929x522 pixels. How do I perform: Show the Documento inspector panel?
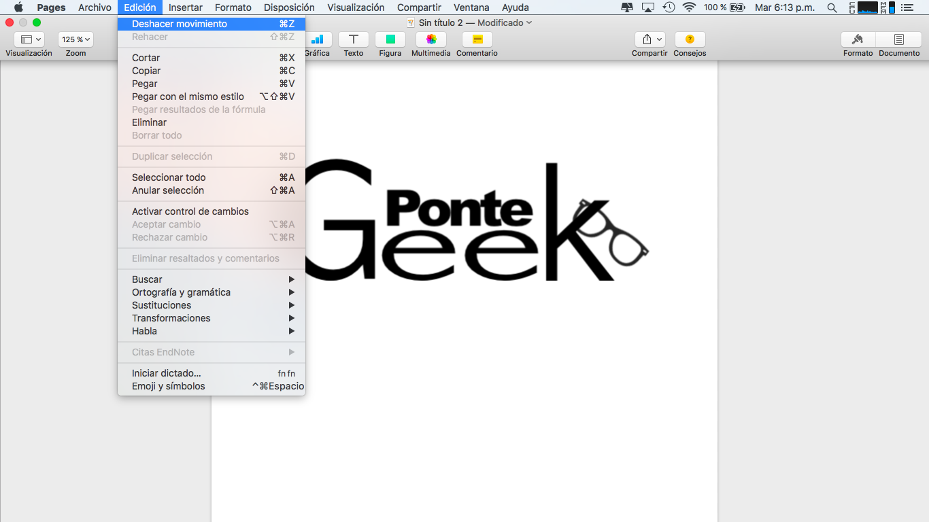click(899, 39)
